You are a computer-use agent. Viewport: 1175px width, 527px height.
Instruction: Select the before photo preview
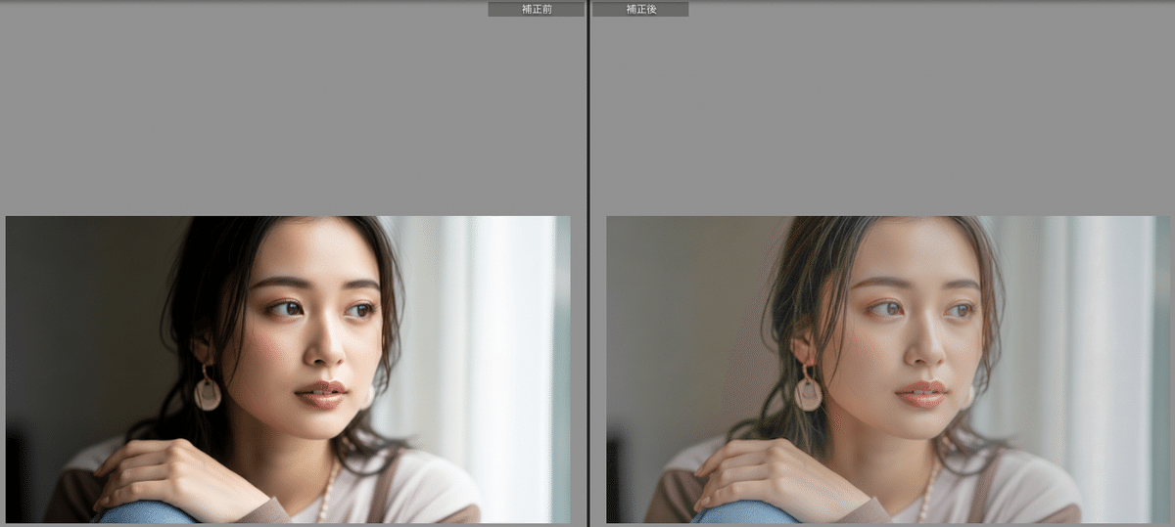[288, 369]
